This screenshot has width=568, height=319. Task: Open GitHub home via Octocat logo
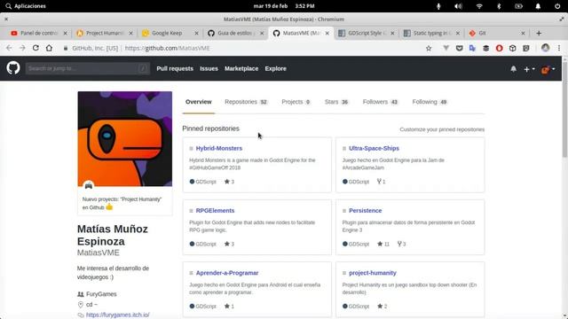(13, 68)
